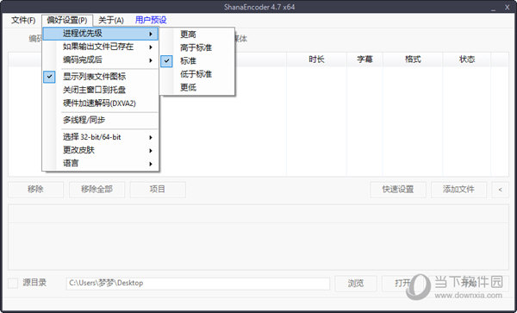Click the output path input field

(x=198, y=284)
